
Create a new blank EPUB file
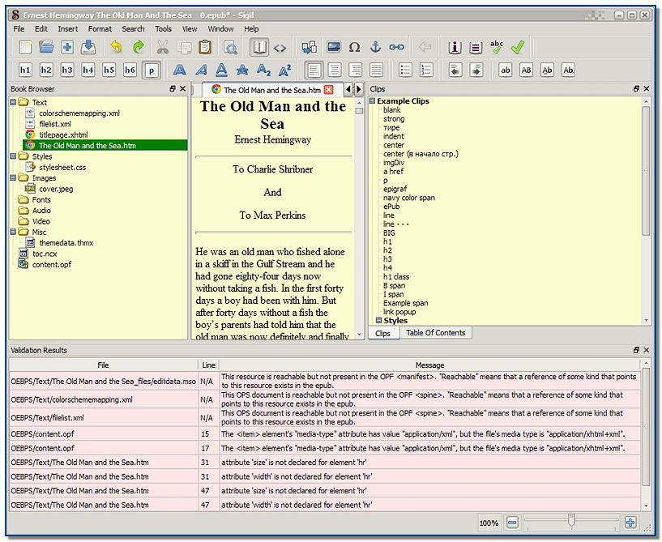click(x=25, y=47)
